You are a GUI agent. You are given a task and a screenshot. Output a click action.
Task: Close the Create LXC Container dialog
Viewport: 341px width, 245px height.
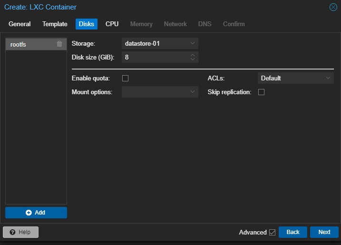click(x=333, y=7)
